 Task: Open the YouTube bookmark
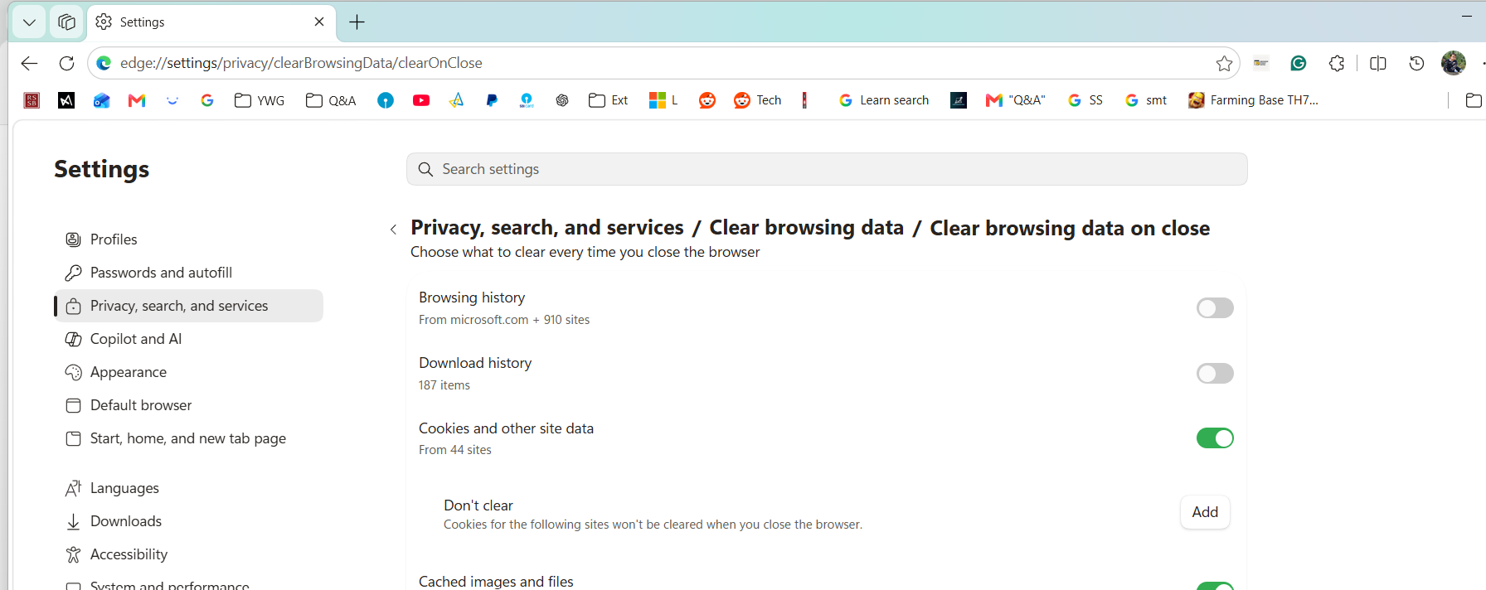[x=421, y=100]
